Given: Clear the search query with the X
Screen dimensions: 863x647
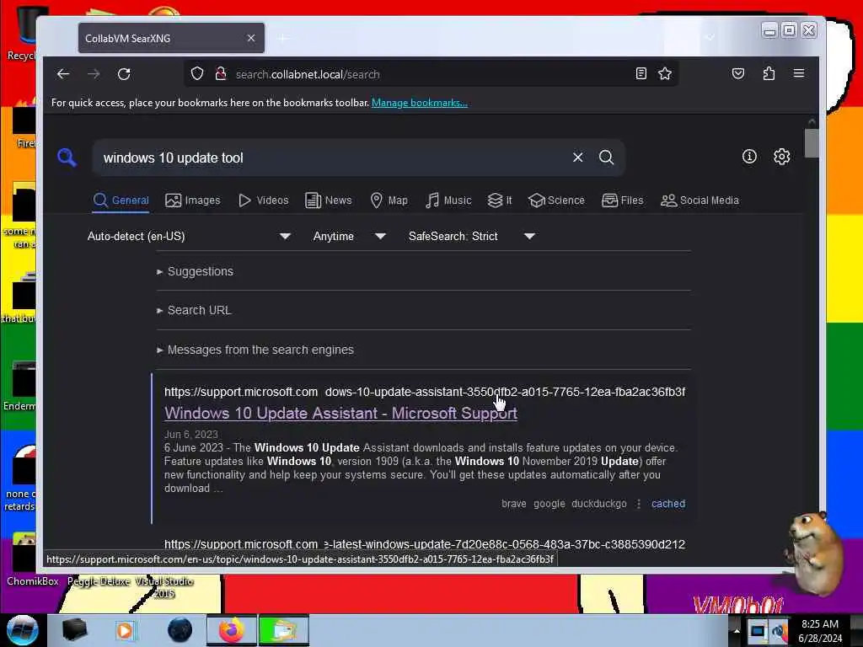Looking at the screenshot, I should tap(578, 158).
